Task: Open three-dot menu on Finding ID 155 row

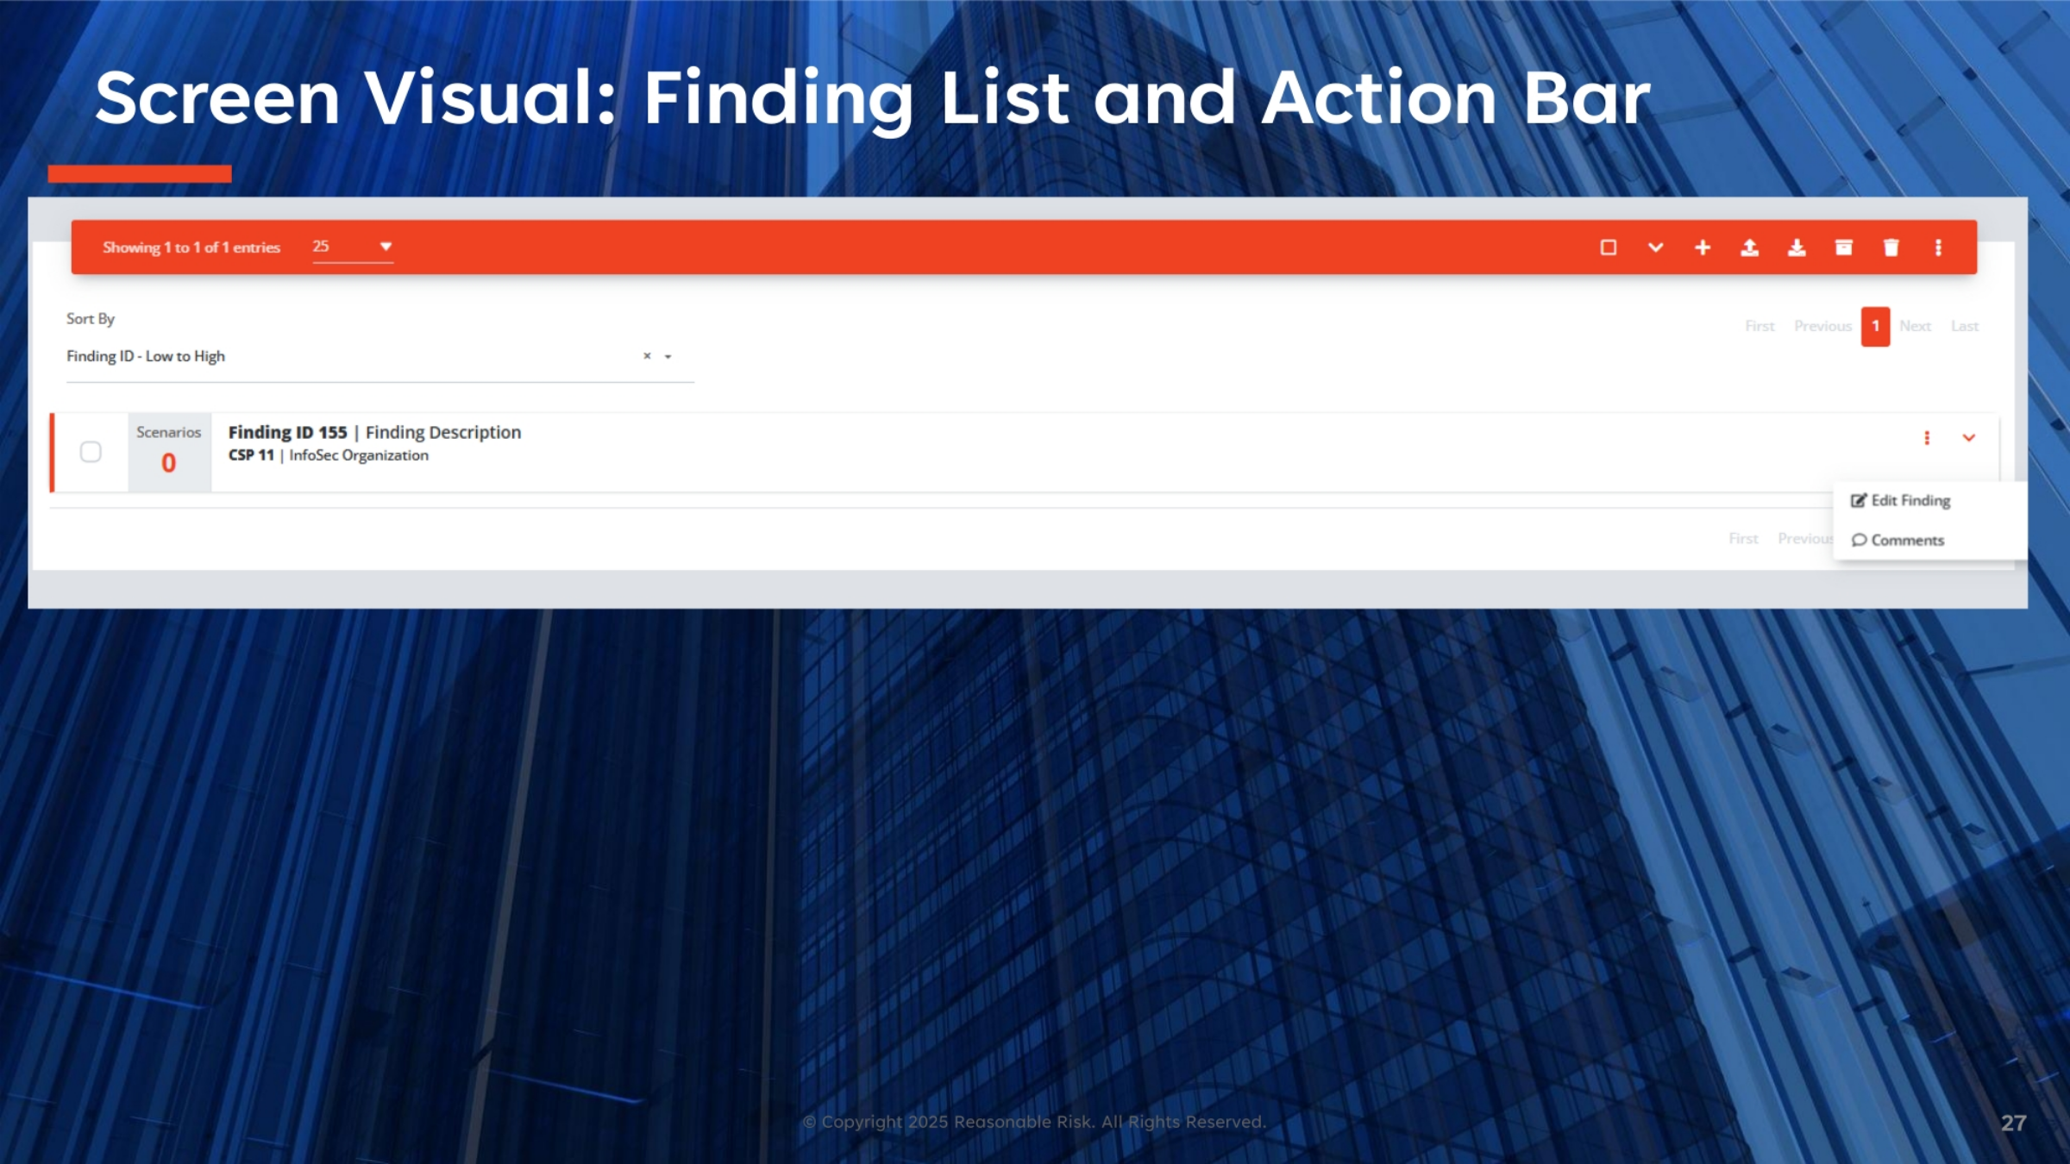Action: 1927,438
